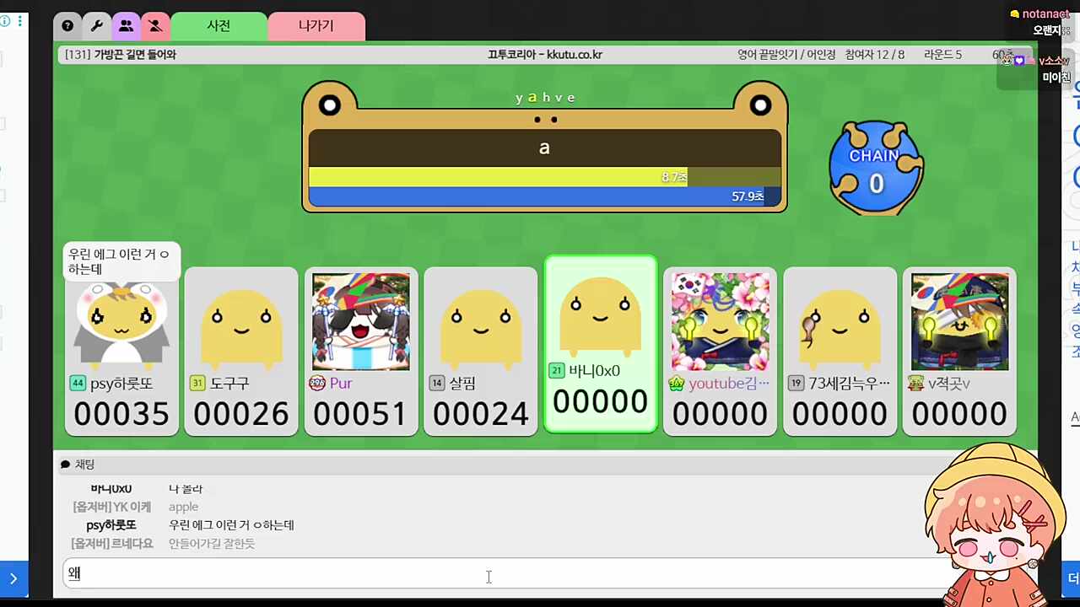This screenshot has height=607, width=1080.
Task: Click the yahve round letters display
Action: click(x=545, y=98)
